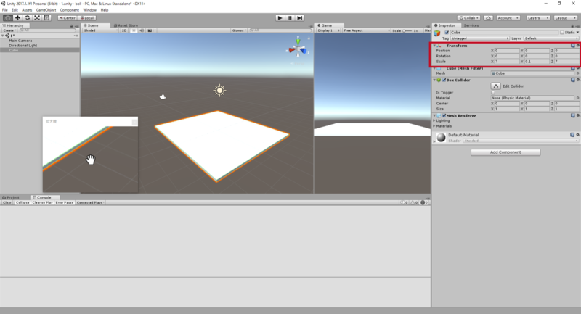Screen dimensions: 581x314
Task: Toggle the scene audio speaker icon
Action: coord(142,30)
